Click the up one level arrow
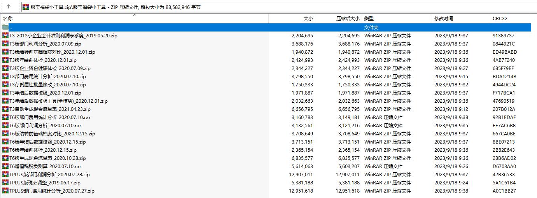 [9, 7]
